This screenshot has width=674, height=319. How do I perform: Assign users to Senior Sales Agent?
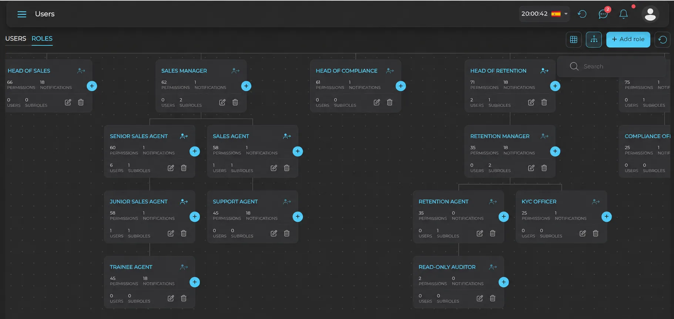pyautogui.click(x=184, y=136)
